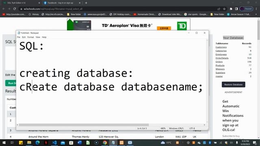Click the 'creating database:' line in Notepad
Viewport: 260px width, 146px height.
[76, 73]
